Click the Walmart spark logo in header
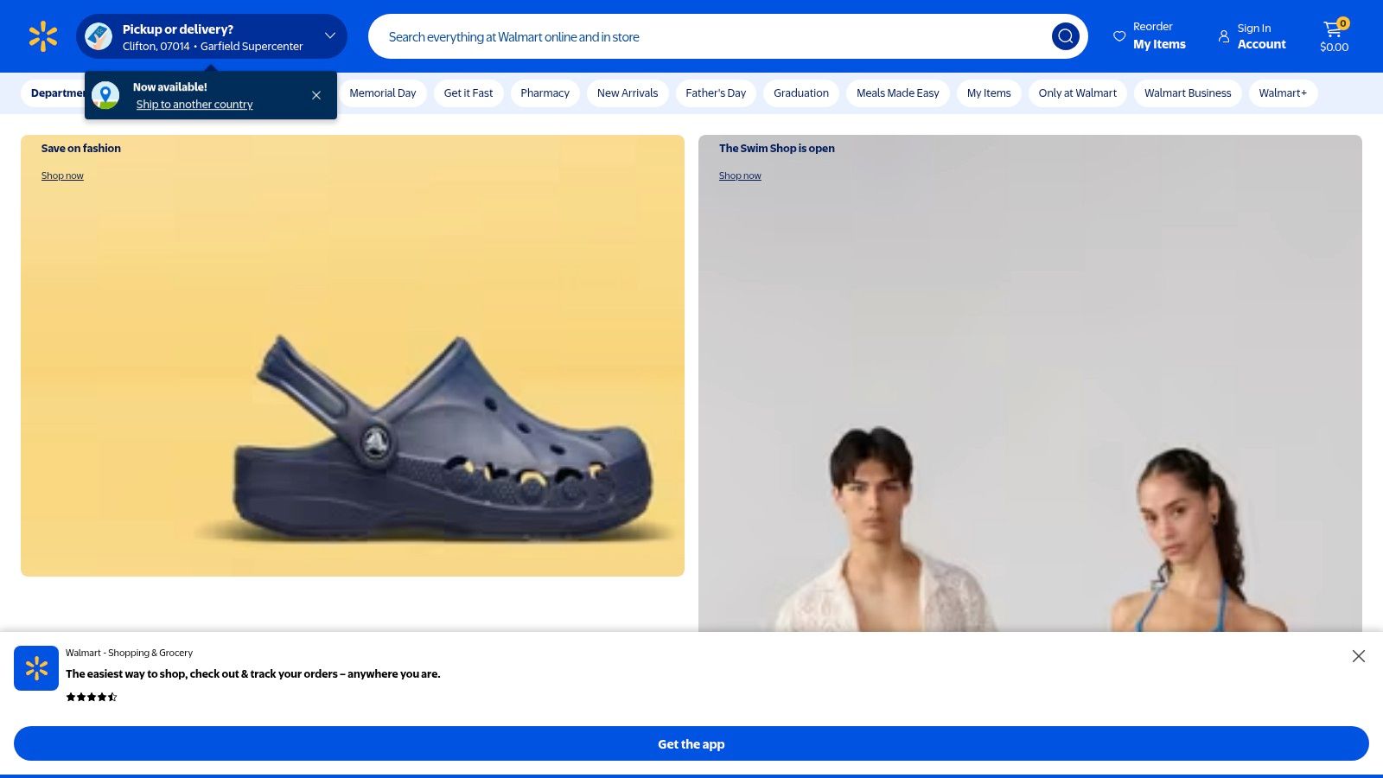The height and width of the screenshot is (778, 1383). [43, 36]
